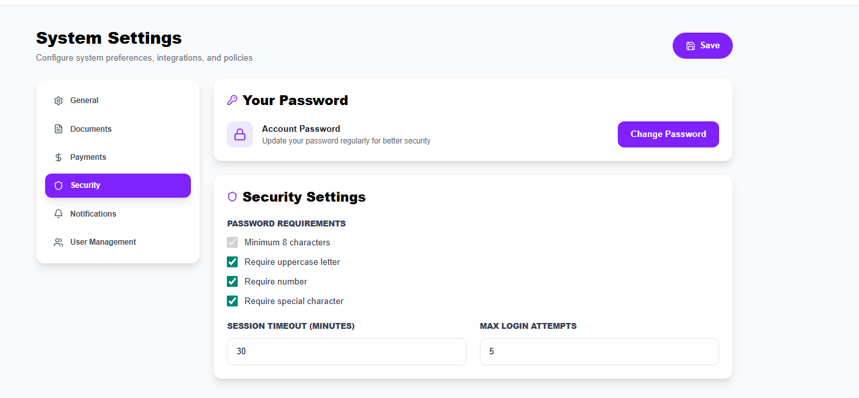
Task: Switch to the User Management tab
Action: point(103,242)
